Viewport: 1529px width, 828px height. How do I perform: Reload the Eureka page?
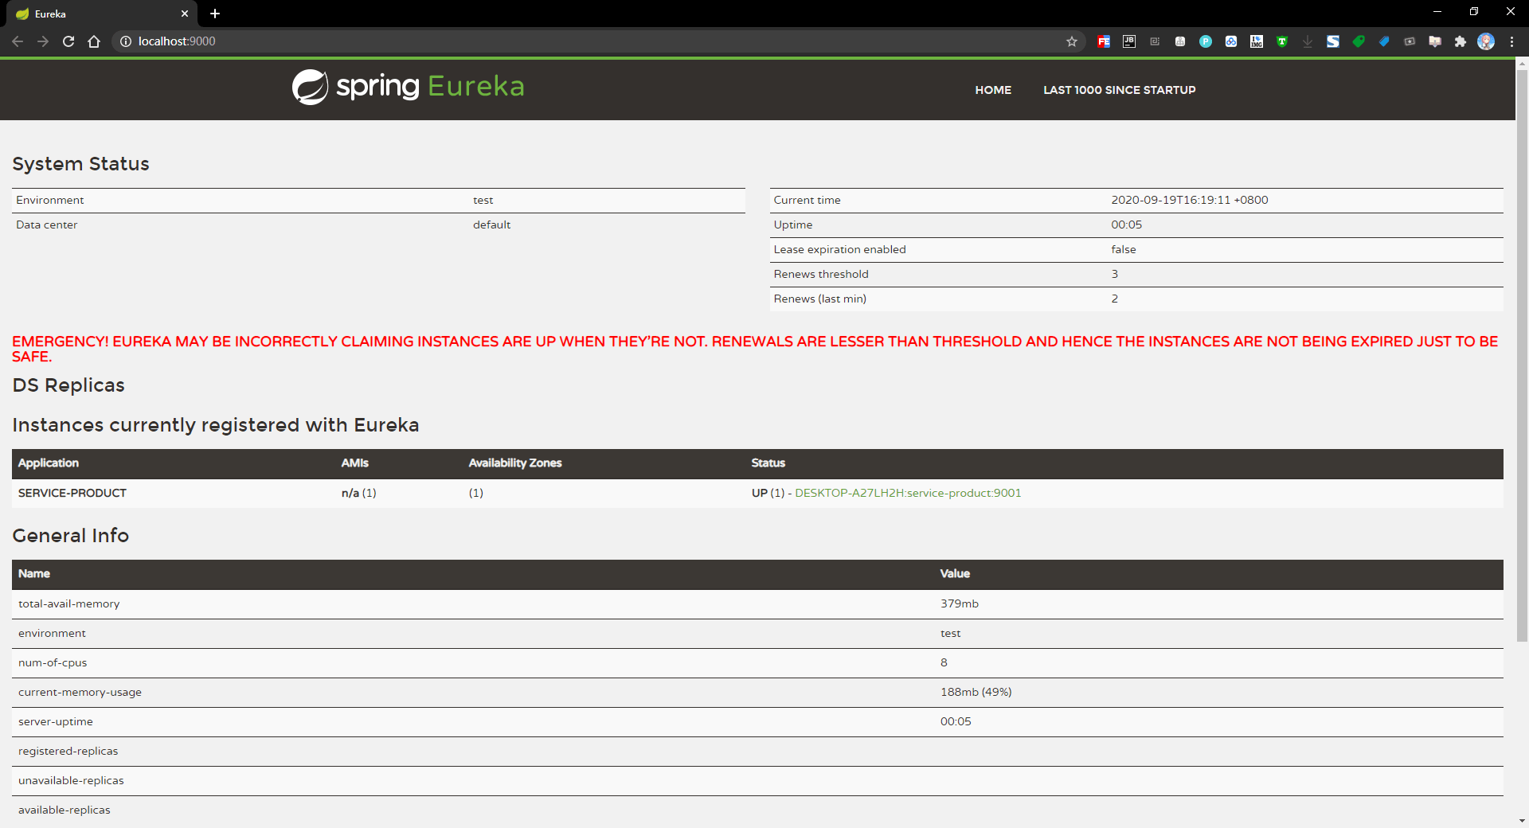click(x=68, y=41)
